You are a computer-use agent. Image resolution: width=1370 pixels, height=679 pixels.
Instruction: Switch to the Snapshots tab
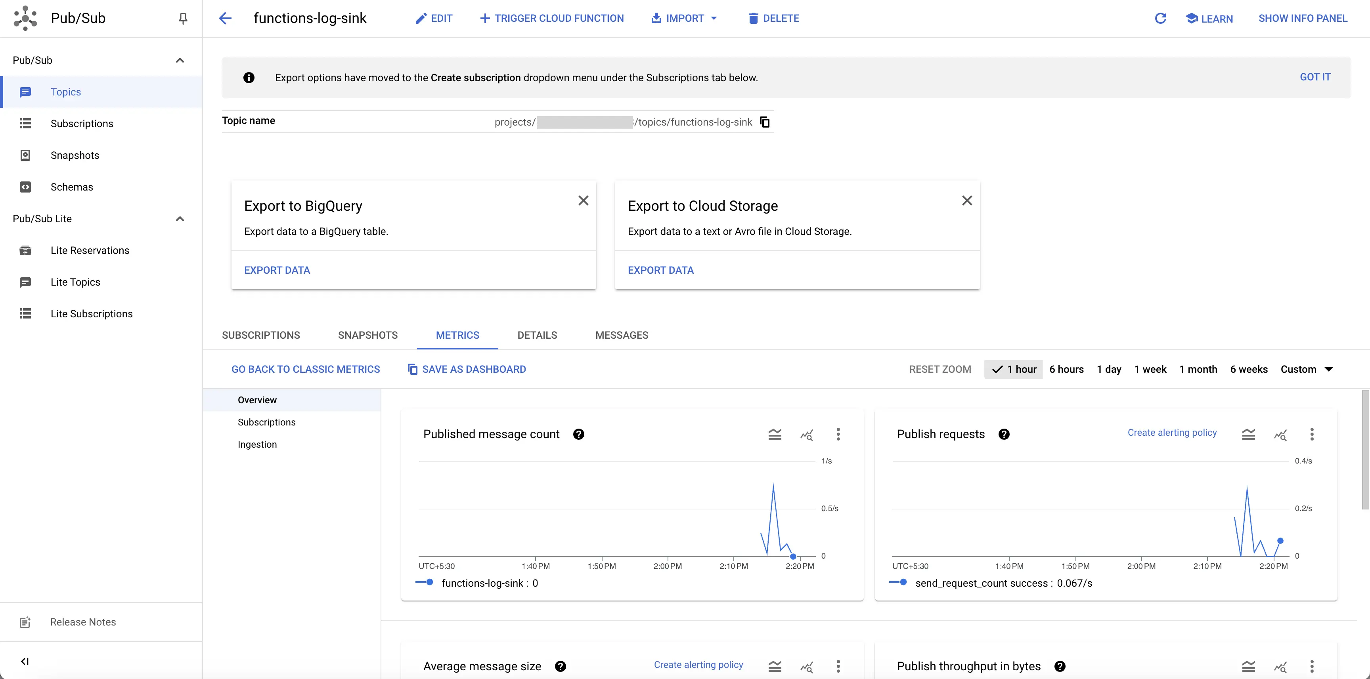coord(367,335)
